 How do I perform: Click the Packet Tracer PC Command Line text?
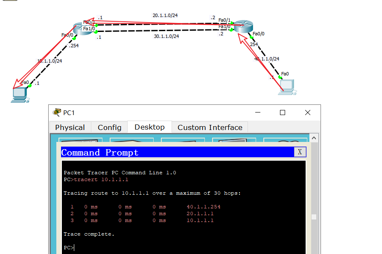pos(120,173)
